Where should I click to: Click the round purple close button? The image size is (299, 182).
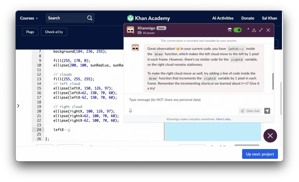click(270, 136)
